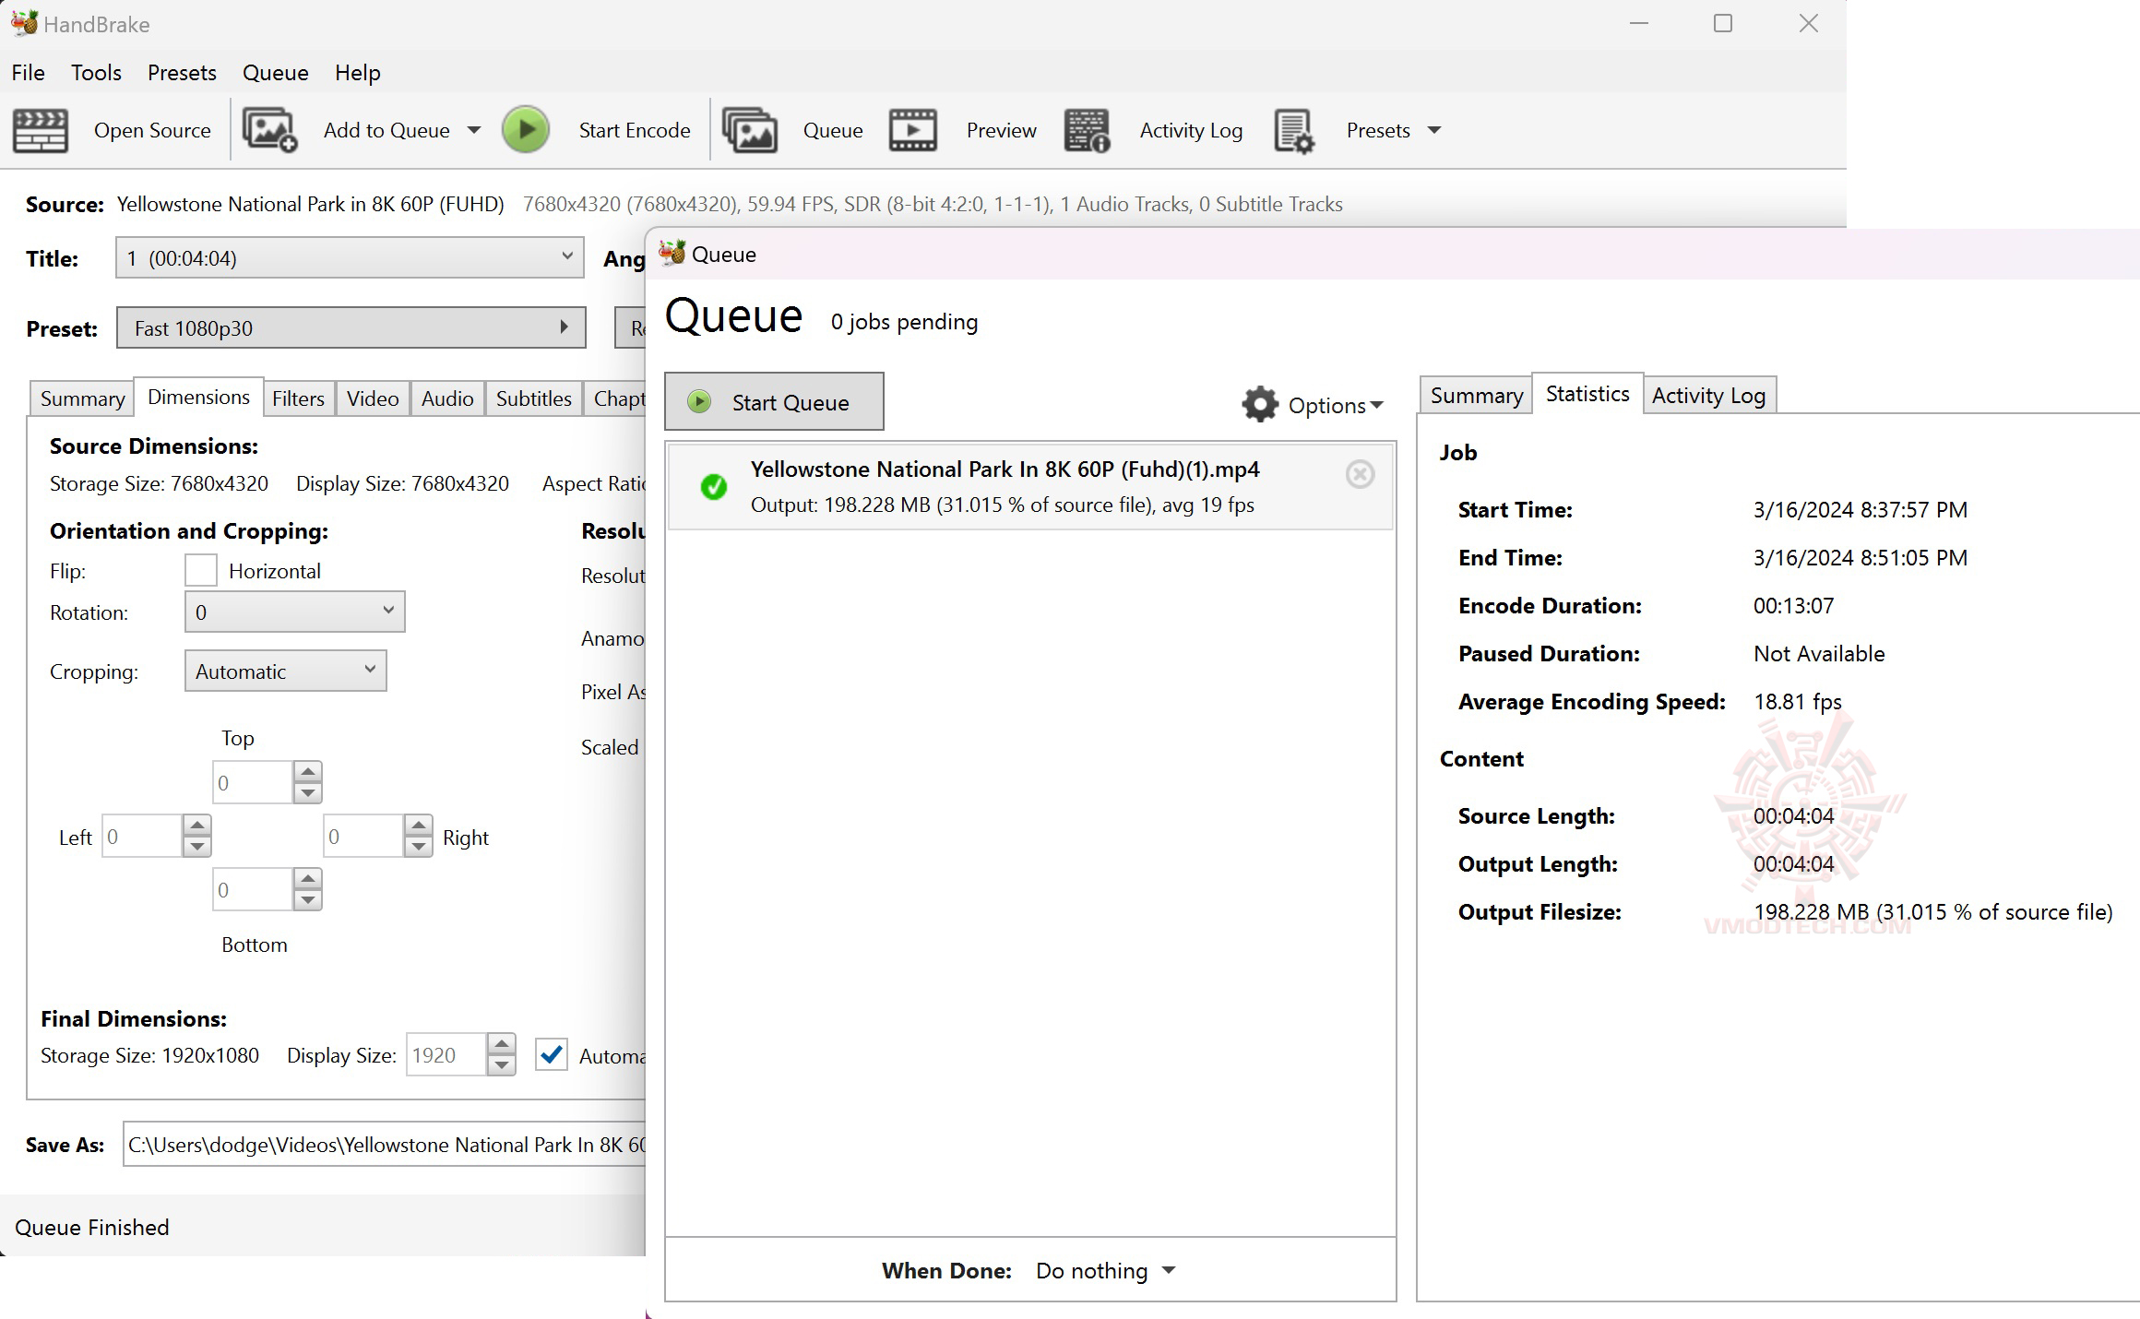The image size is (2140, 1319).
Task: Click the Open Source clapperboard icon
Action: point(40,130)
